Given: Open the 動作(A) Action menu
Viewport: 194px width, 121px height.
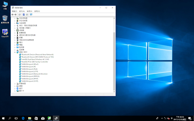Looking at the screenshot, I should click(22, 11).
